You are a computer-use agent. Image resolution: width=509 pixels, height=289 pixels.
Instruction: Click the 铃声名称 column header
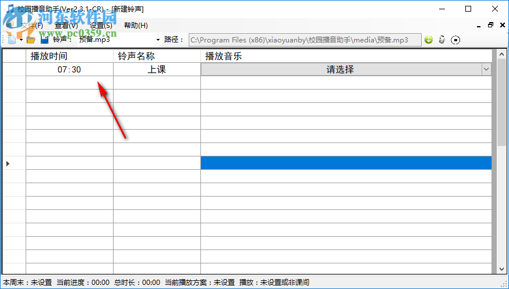coord(157,56)
